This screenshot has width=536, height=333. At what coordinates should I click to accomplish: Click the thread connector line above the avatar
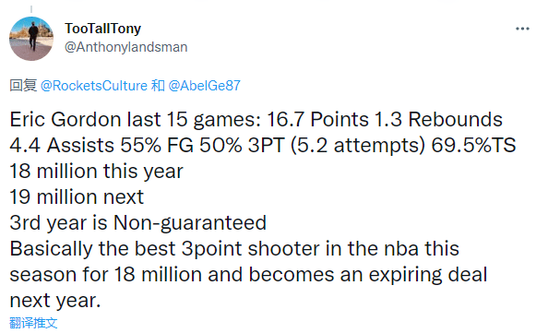(31, 9)
